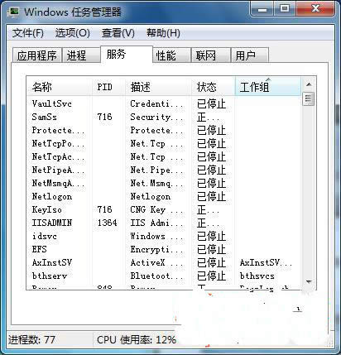
Task: Select the IISADMIN service row
Action: click(164, 223)
